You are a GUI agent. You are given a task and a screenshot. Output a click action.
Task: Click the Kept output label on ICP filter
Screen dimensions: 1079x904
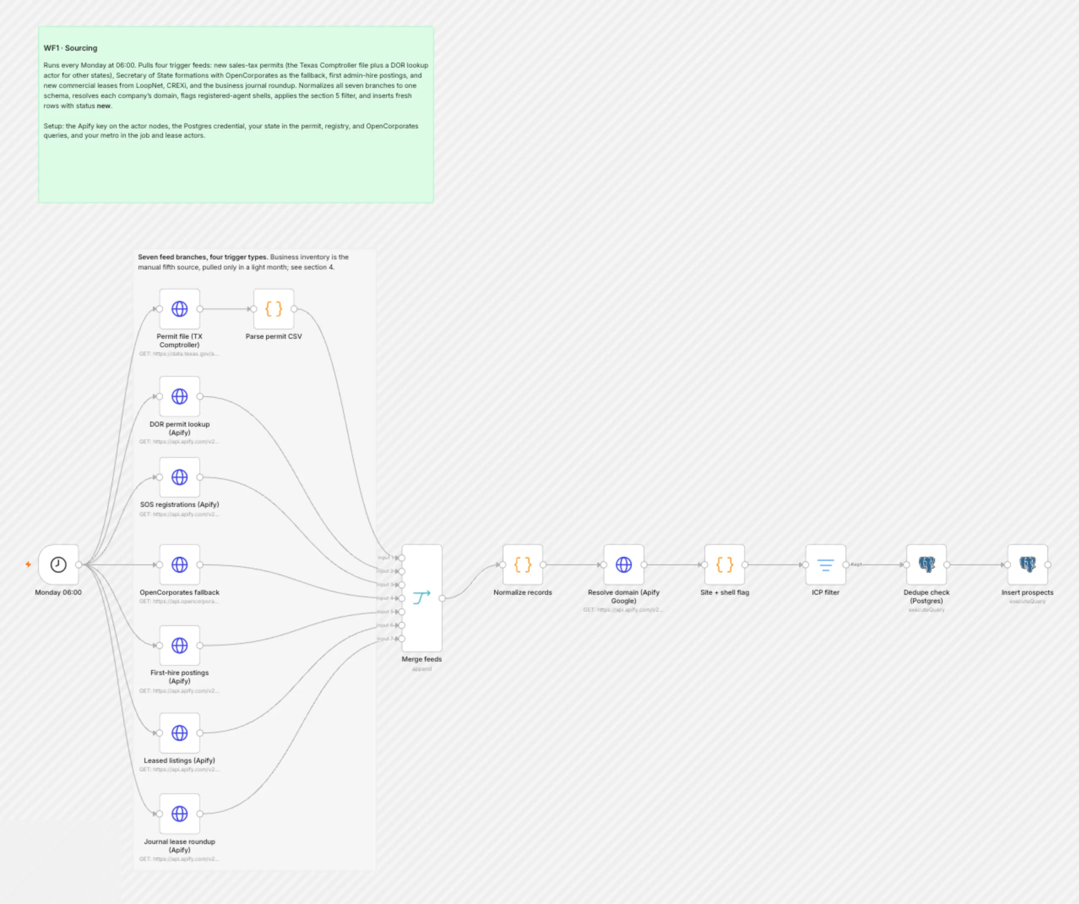(x=856, y=564)
